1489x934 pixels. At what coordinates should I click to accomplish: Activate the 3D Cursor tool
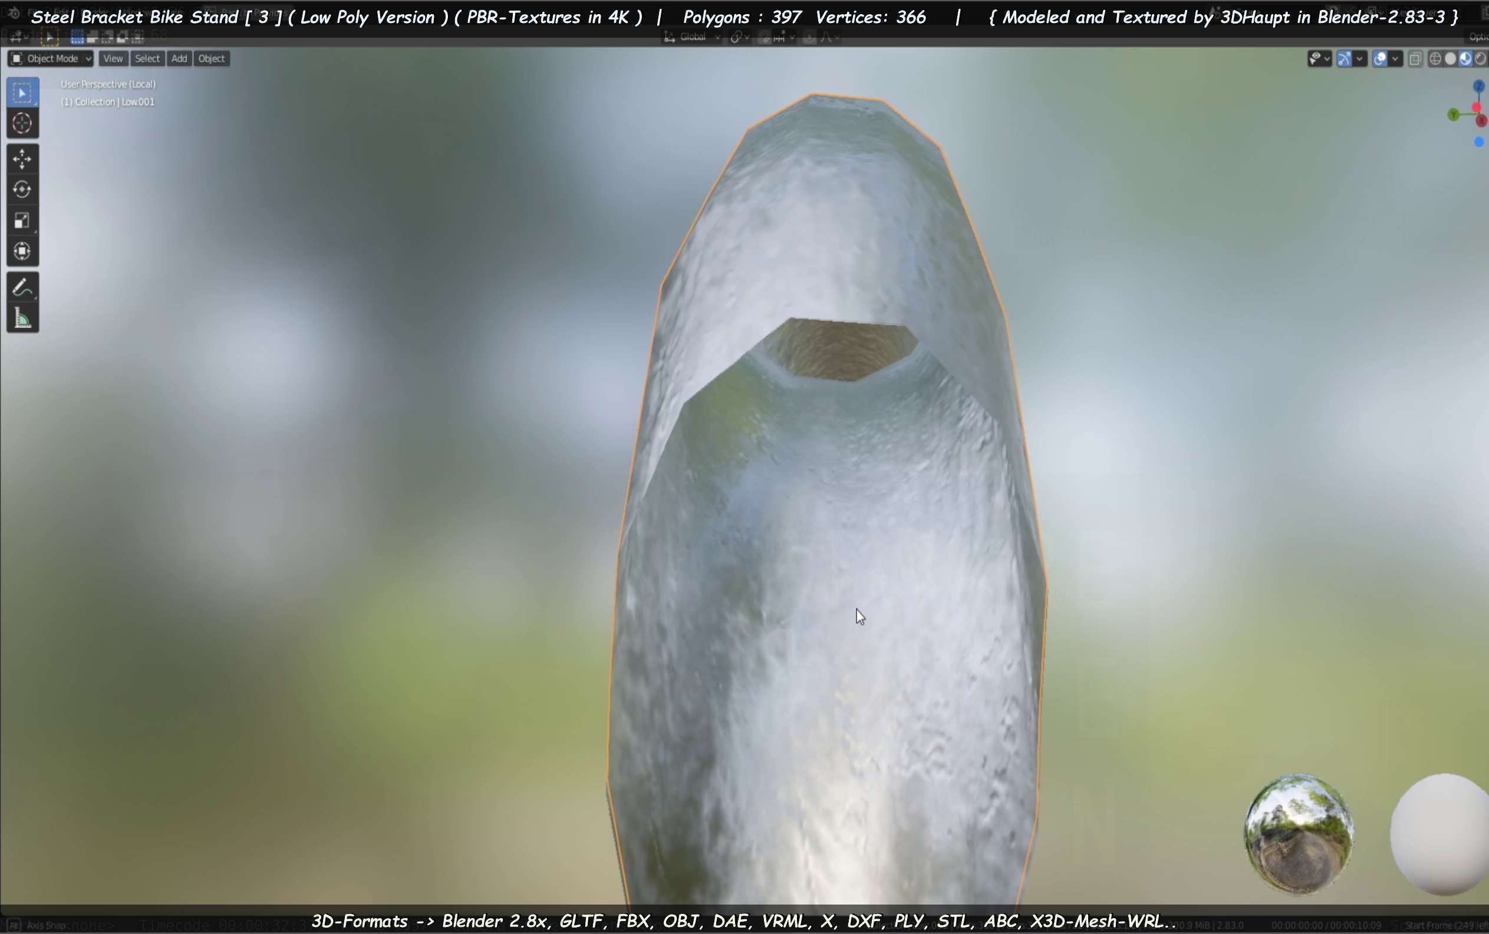pyautogui.click(x=22, y=124)
